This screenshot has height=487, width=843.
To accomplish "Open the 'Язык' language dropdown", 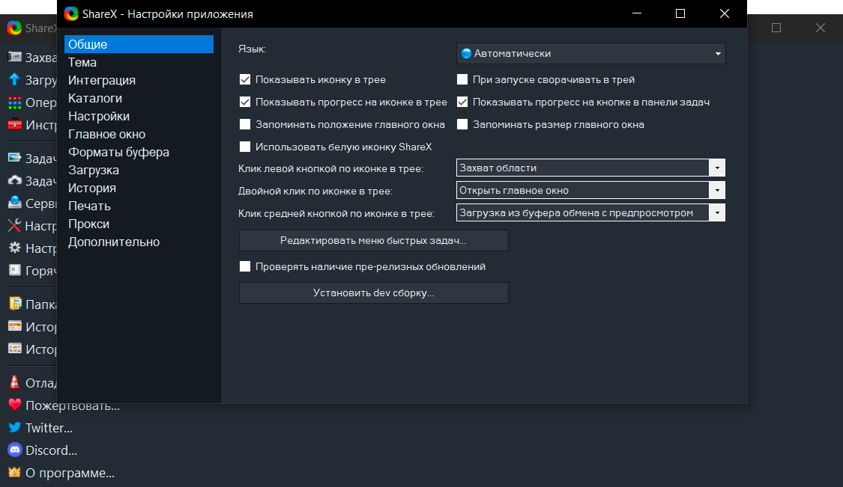I will (591, 54).
